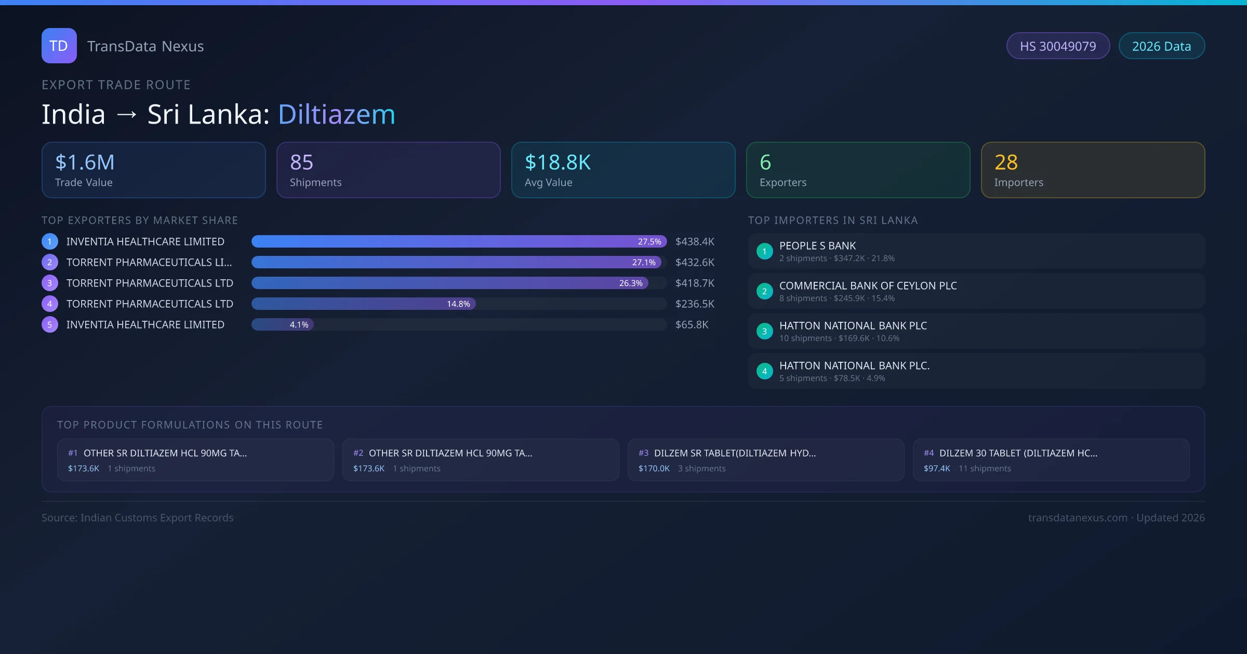
Task: Click the green rank 1 People S Bank badge
Action: [x=764, y=251]
